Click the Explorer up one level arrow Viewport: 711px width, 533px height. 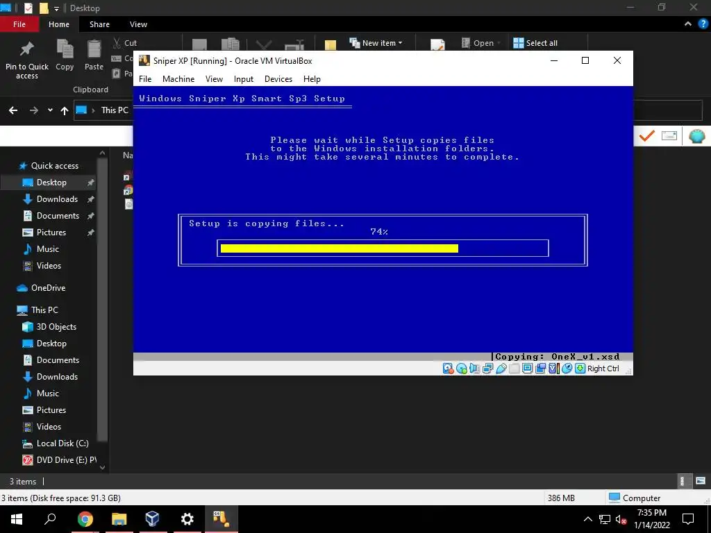[65, 110]
